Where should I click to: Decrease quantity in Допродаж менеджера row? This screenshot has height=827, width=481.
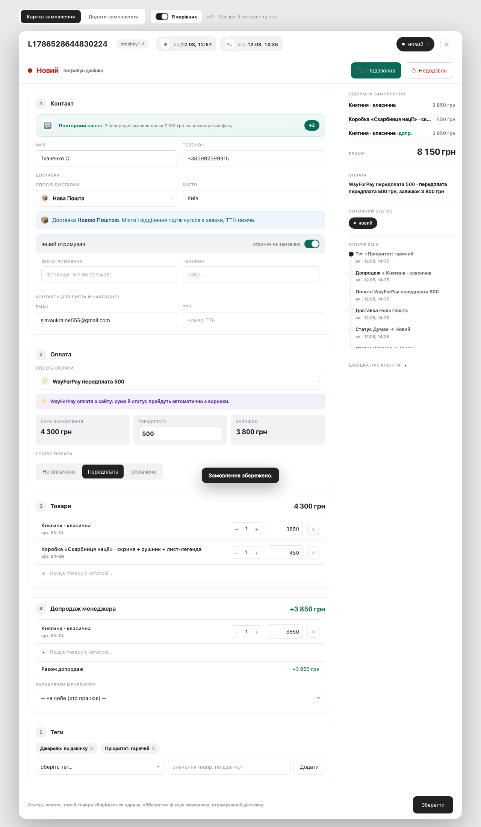(x=236, y=632)
